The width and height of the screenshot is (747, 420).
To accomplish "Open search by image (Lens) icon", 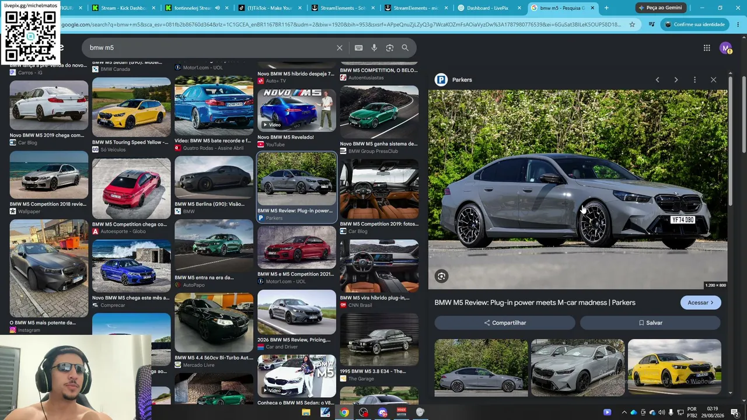I will [390, 48].
